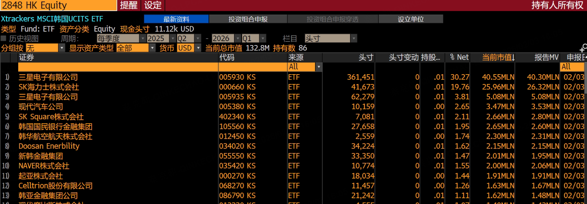Click the vertical scrollbar on the right

point(586,78)
